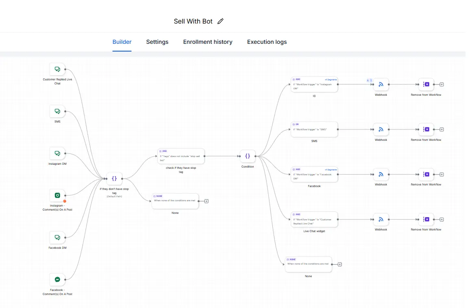
Task: Click '+1 Segments' on Facebook branch
Action: 331,170
